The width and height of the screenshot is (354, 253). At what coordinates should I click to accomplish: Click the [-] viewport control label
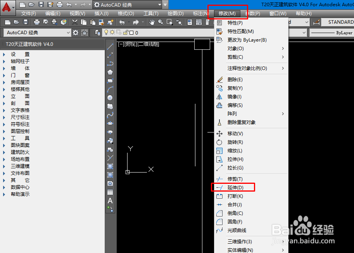tap(121, 44)
